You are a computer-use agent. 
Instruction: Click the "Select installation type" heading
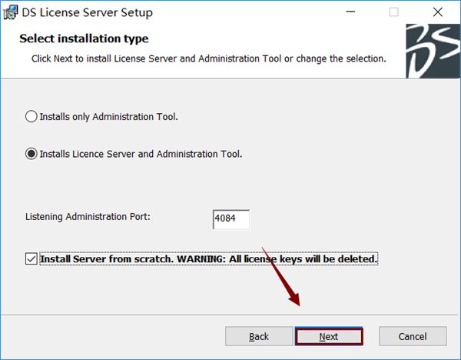tap(84, 38)
